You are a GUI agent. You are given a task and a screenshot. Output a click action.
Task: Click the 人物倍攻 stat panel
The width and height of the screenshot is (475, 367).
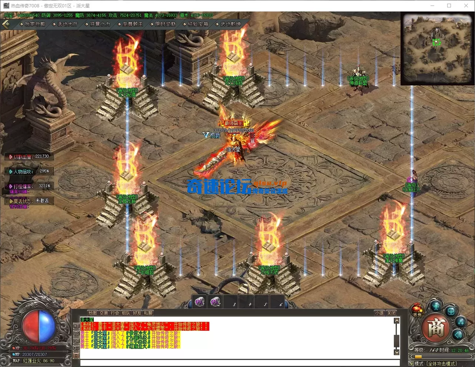click(29, 171)
